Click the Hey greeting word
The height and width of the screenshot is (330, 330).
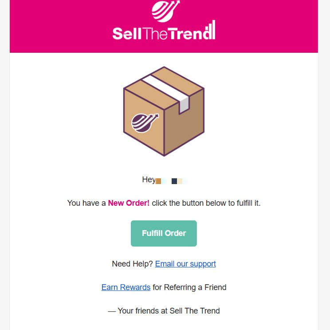tap(149, 180)
